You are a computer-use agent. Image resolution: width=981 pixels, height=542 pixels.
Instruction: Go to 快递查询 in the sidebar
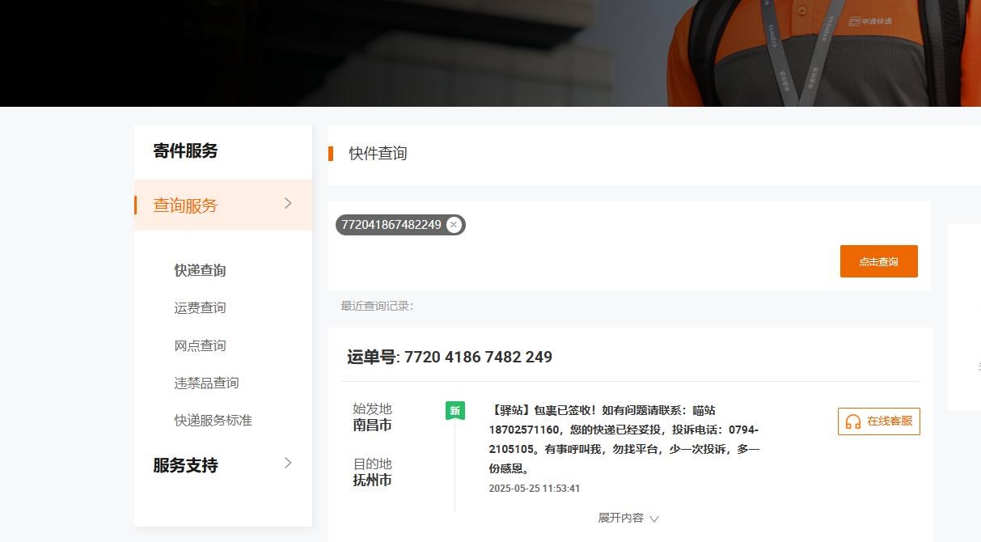point(200,270)
